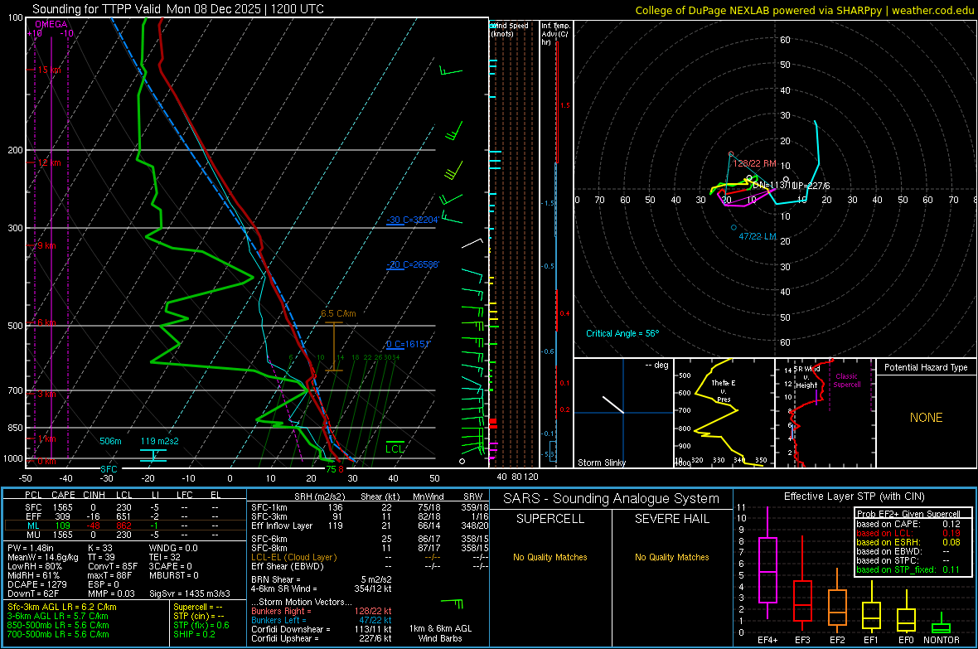Click the '1km & 6km AGL Wind Barbs' caption
The width and height of the screenshot is (978, 649).
[440, 633]
